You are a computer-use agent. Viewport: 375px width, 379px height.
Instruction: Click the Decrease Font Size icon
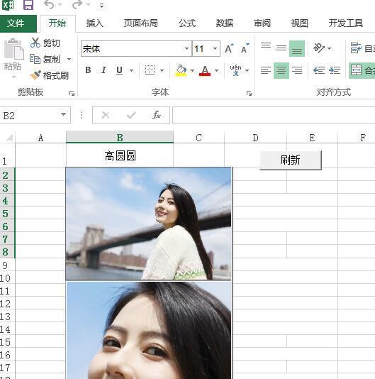point(245,48)
